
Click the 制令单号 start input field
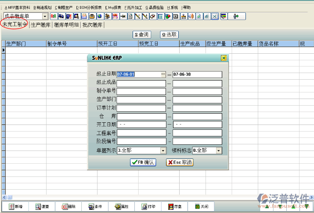(x=141, y=91)
